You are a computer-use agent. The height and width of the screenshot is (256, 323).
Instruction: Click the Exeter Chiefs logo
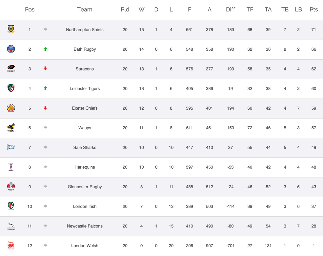(11, 108)
